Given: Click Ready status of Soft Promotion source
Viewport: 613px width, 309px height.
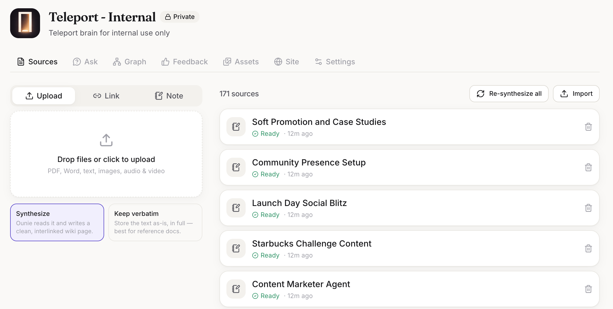Looking at the screenshot, I should pyautogui.click(x=266, y=134).
